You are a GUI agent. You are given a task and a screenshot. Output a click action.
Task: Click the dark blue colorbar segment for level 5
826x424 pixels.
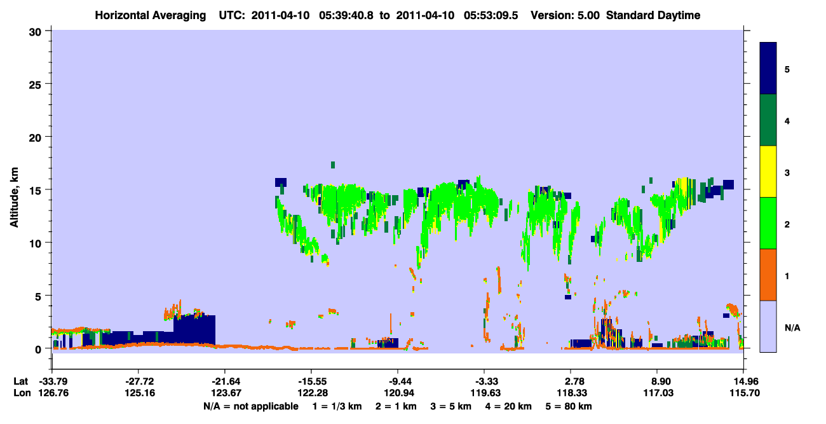coord(769,69)
